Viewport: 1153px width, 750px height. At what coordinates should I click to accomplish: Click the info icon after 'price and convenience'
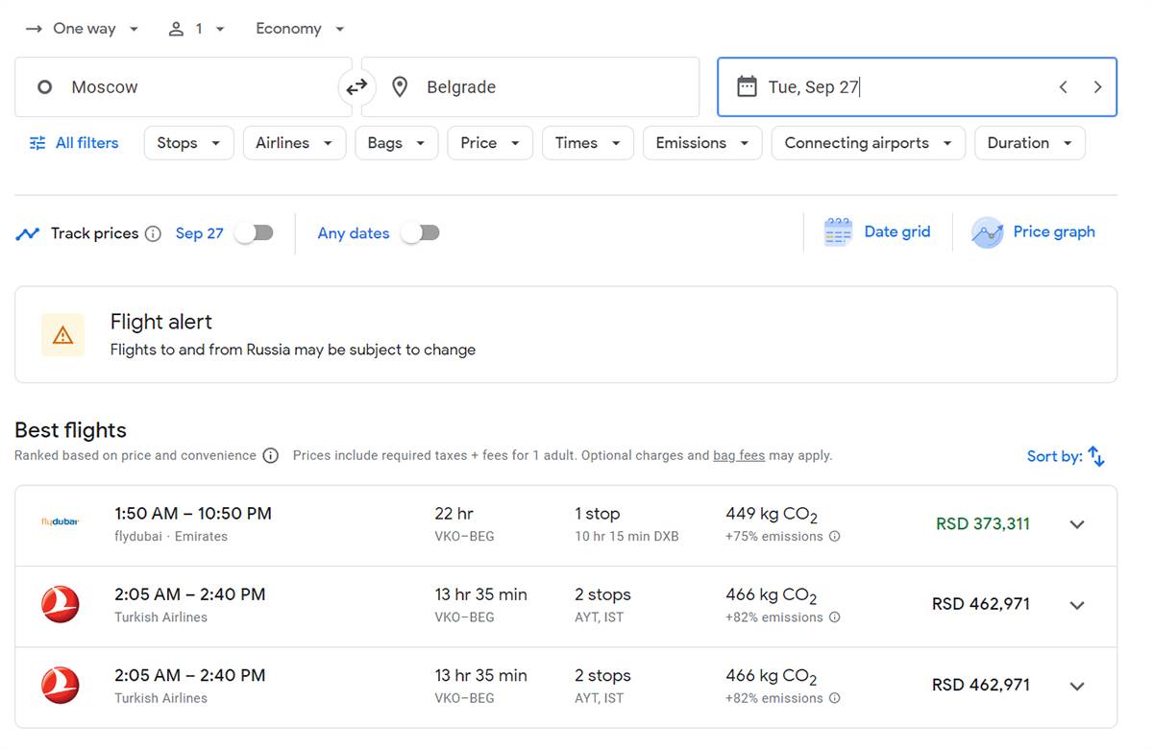(x=271, y=456)
